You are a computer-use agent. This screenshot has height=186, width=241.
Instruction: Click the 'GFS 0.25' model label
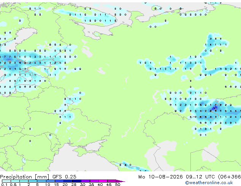(x=64, y=177)
